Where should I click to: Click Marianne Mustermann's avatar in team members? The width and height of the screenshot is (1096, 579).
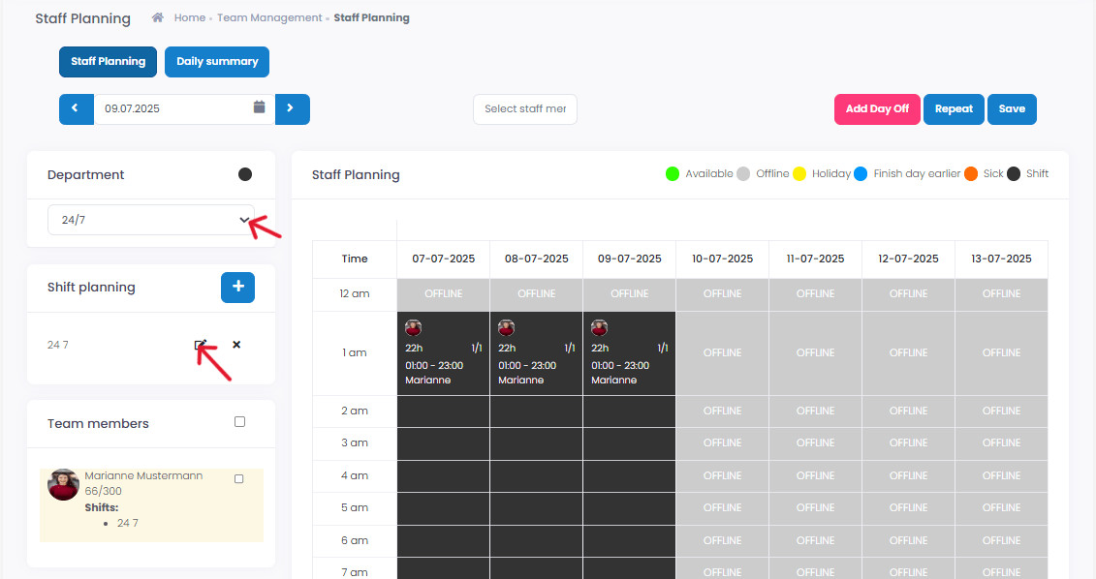(x=63, y=485)
